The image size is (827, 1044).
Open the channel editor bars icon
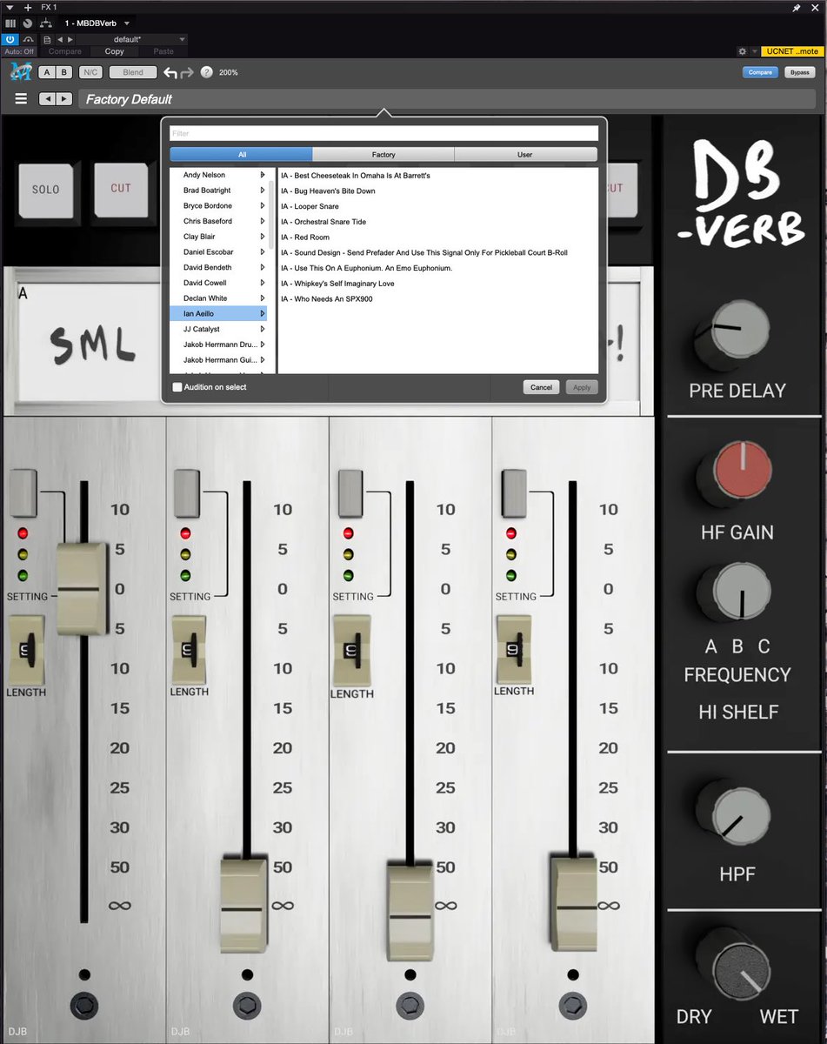(10, 23)
